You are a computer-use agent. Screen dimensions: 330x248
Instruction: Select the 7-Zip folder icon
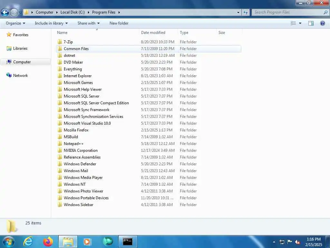(x=60, y=42)
